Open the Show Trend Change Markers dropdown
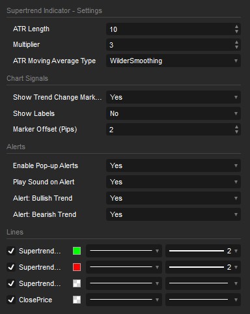The image size is (250, 314). coord(173,97)
